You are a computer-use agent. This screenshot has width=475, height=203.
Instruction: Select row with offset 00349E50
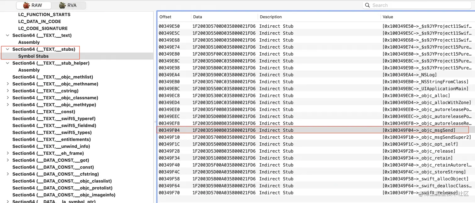(x=316, y=26)
